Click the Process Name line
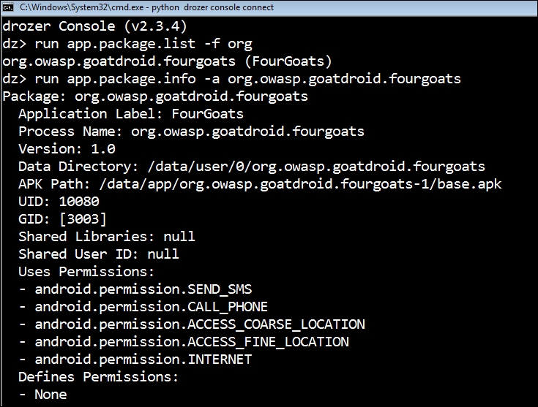This screenshot has height=407, width=538. click(x=191, y=132)
